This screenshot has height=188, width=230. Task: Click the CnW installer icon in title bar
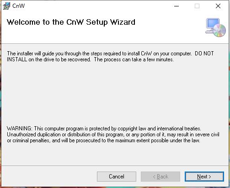(6, 6)
